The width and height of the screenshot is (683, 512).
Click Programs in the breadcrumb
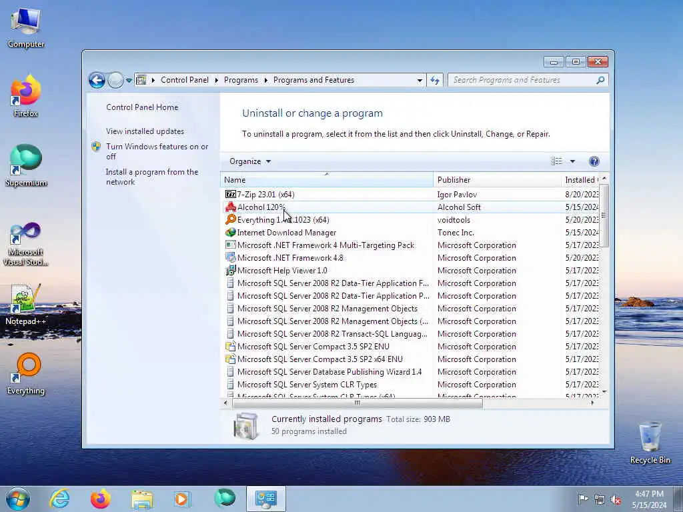click(x=241, y=80)
